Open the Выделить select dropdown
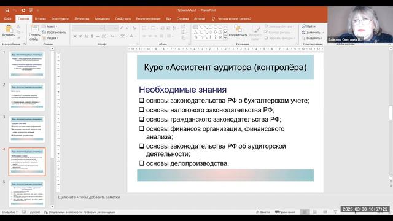The width and height of the screenshot is (393, 221). (313, 38)
